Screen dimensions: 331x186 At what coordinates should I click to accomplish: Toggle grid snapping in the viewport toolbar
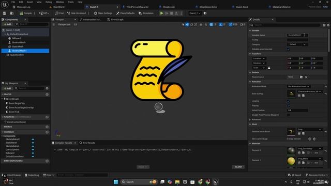[212, 25]
